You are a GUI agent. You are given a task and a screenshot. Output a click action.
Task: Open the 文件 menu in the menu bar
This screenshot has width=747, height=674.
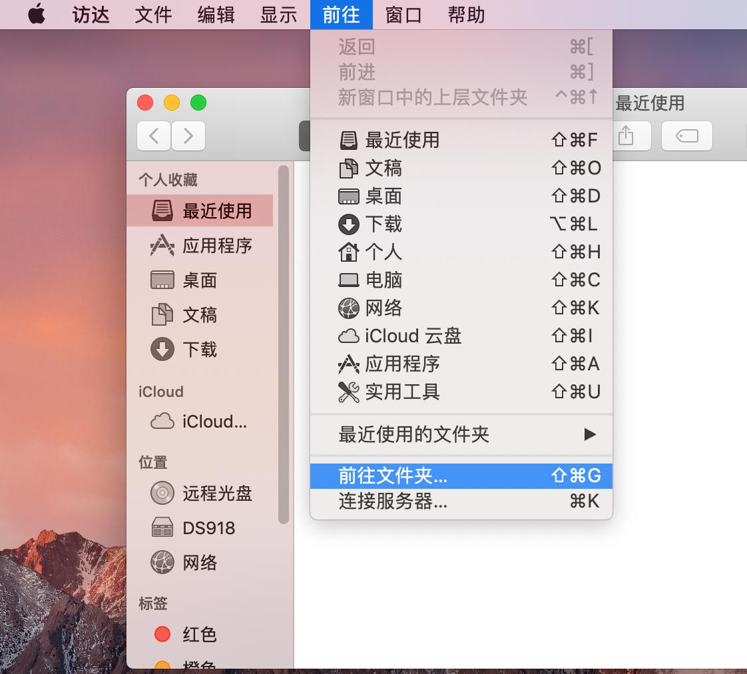[x=153, y=14]
